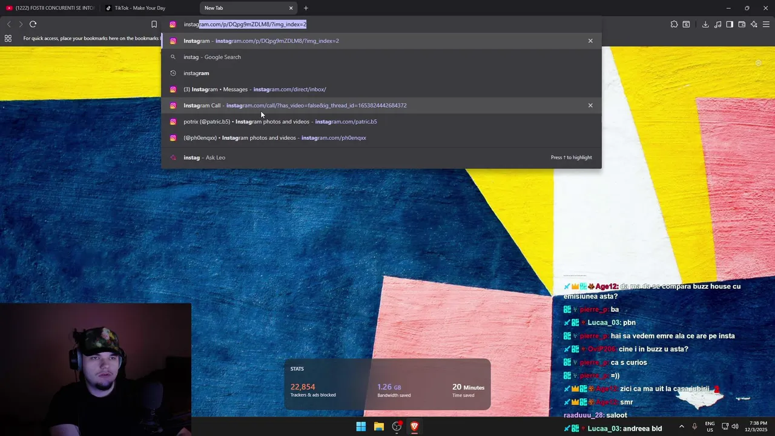
Task: Choose 'instag - Google Search' suggestion
Action: (x=381, y=57)
